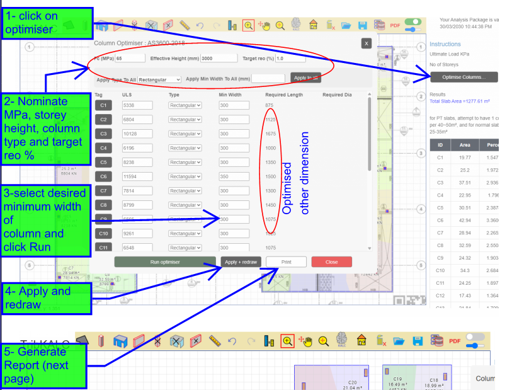512x390 pixels.
Task: Click the KALC brain icon in upper toolbar
Action: coord(296,24)
